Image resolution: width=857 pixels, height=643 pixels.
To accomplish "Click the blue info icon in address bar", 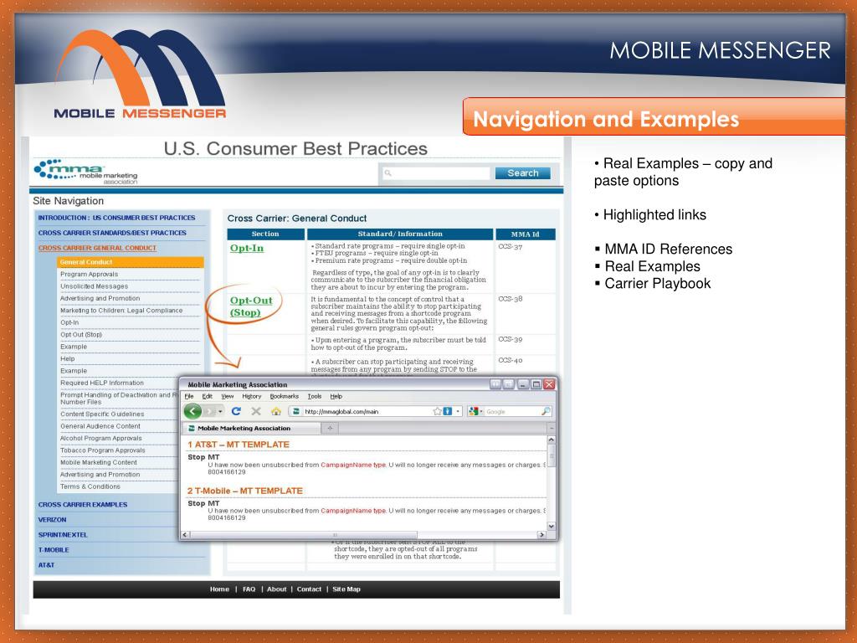I will click(x=448, y=411).
